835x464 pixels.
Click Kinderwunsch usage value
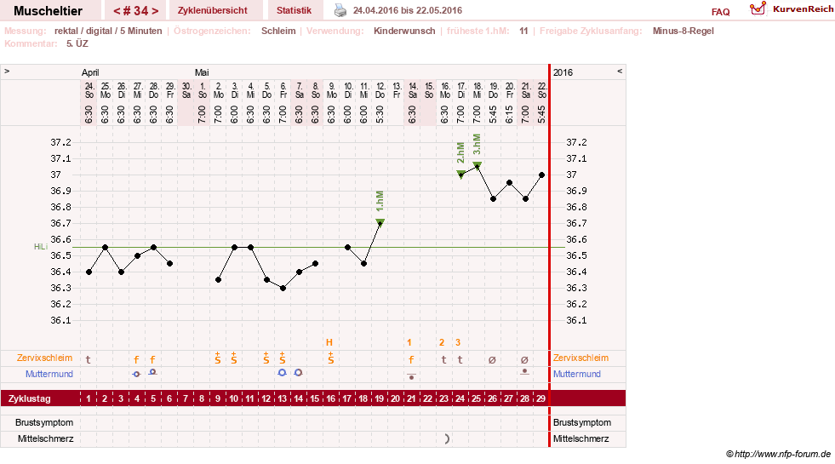click(404, 31)
